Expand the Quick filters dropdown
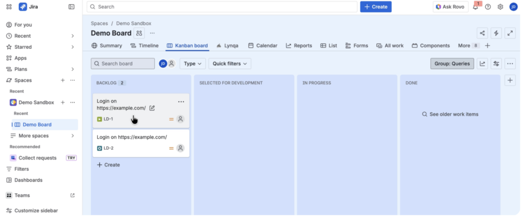 (x=229, y=64)
